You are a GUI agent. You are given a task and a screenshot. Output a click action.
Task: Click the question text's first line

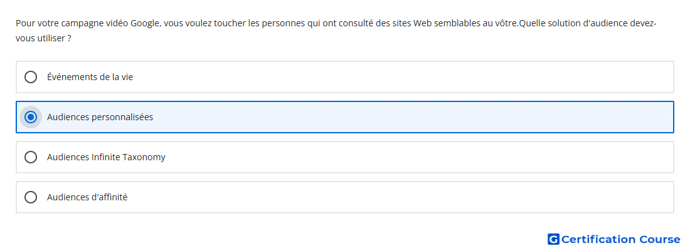coord(336,23)
